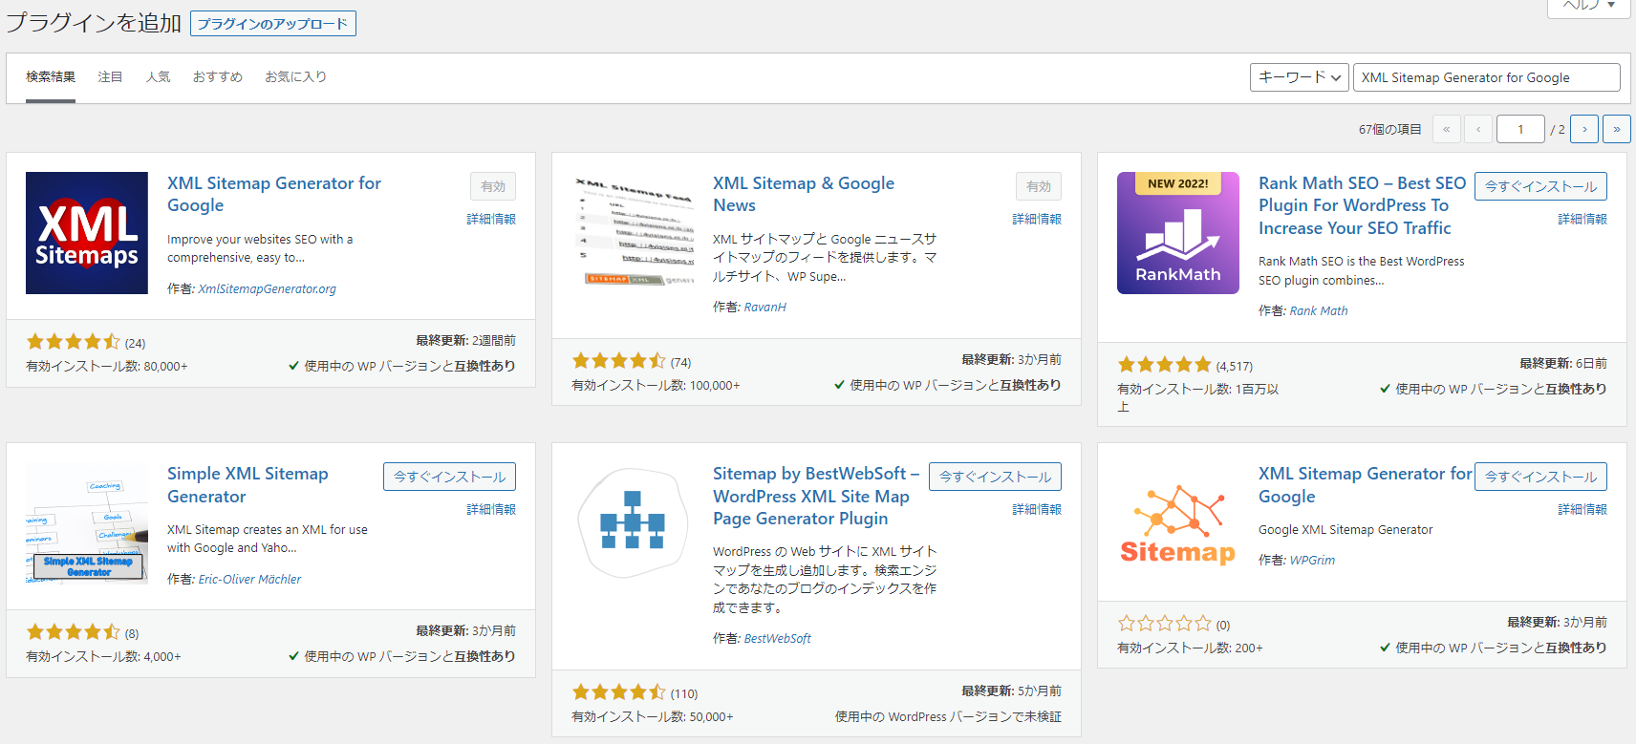This screenshot has width=1636, height=744.
Task: Click 使用中の WordPress バージョンで未検証 text
Action: coord(948,717)
